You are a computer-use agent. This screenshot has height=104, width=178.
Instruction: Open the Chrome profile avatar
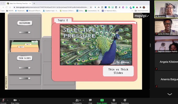pos(144,7)
